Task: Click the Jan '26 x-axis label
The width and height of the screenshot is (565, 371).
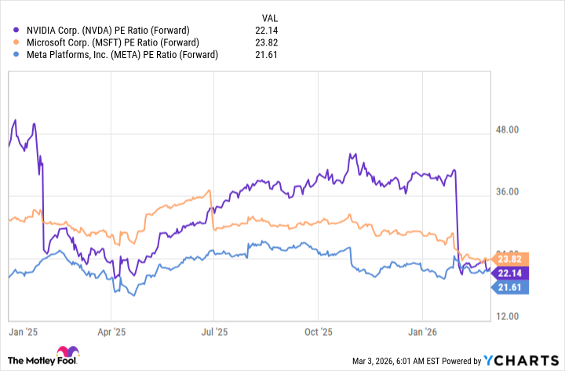Action: pos(424,333)
